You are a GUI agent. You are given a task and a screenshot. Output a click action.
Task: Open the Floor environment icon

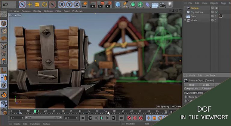(155, 5)
